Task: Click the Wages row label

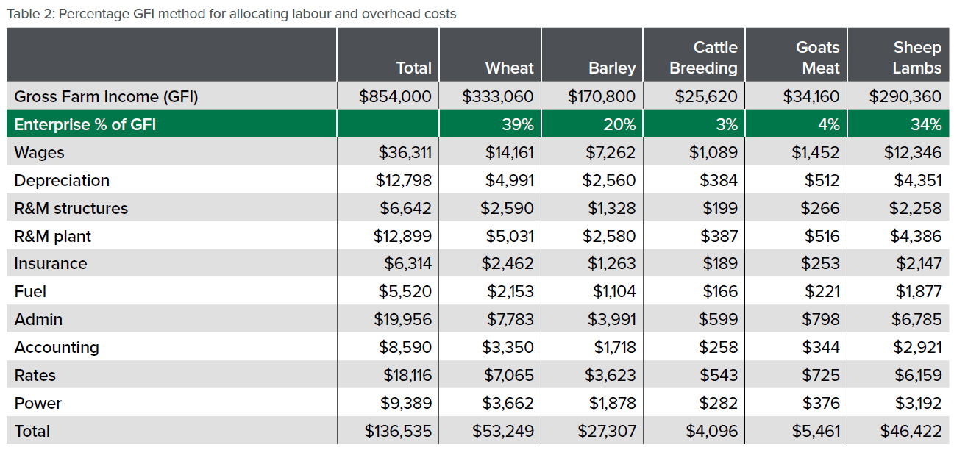Action: [x=39, y=152]
